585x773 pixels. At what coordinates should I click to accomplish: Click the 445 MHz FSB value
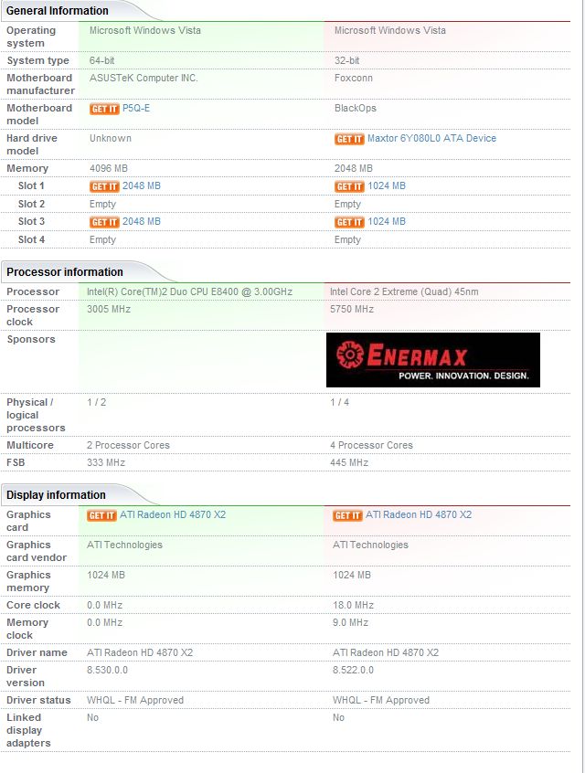[x=349, y=462]
